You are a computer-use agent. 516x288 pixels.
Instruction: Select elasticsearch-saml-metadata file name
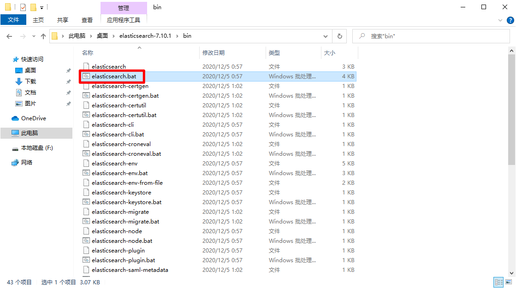[x=130, y=270]
